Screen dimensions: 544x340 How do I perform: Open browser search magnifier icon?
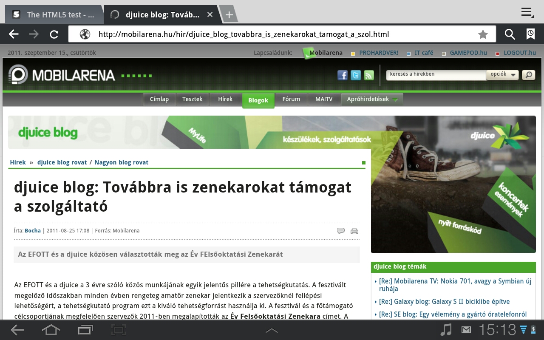510,34
